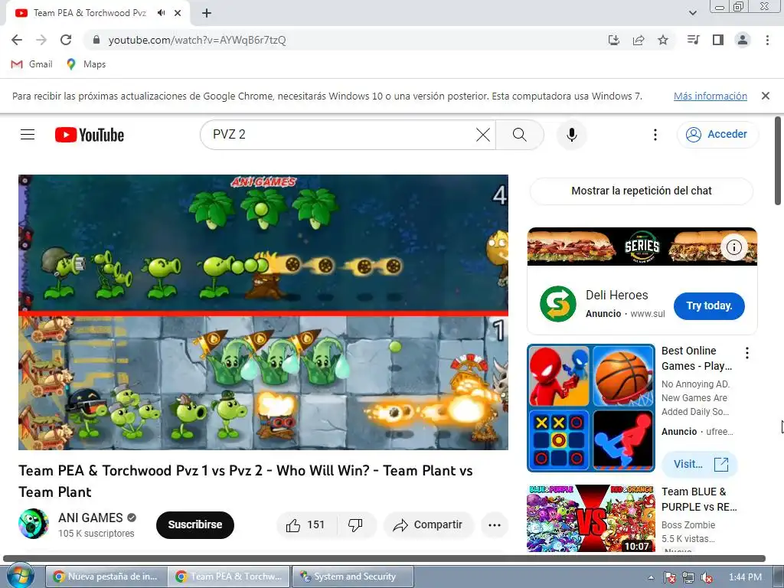The width and height of the screenshot is (784, 588).
Task: Click the 1:44 PM taskbar clock
Action: [745, 577]
